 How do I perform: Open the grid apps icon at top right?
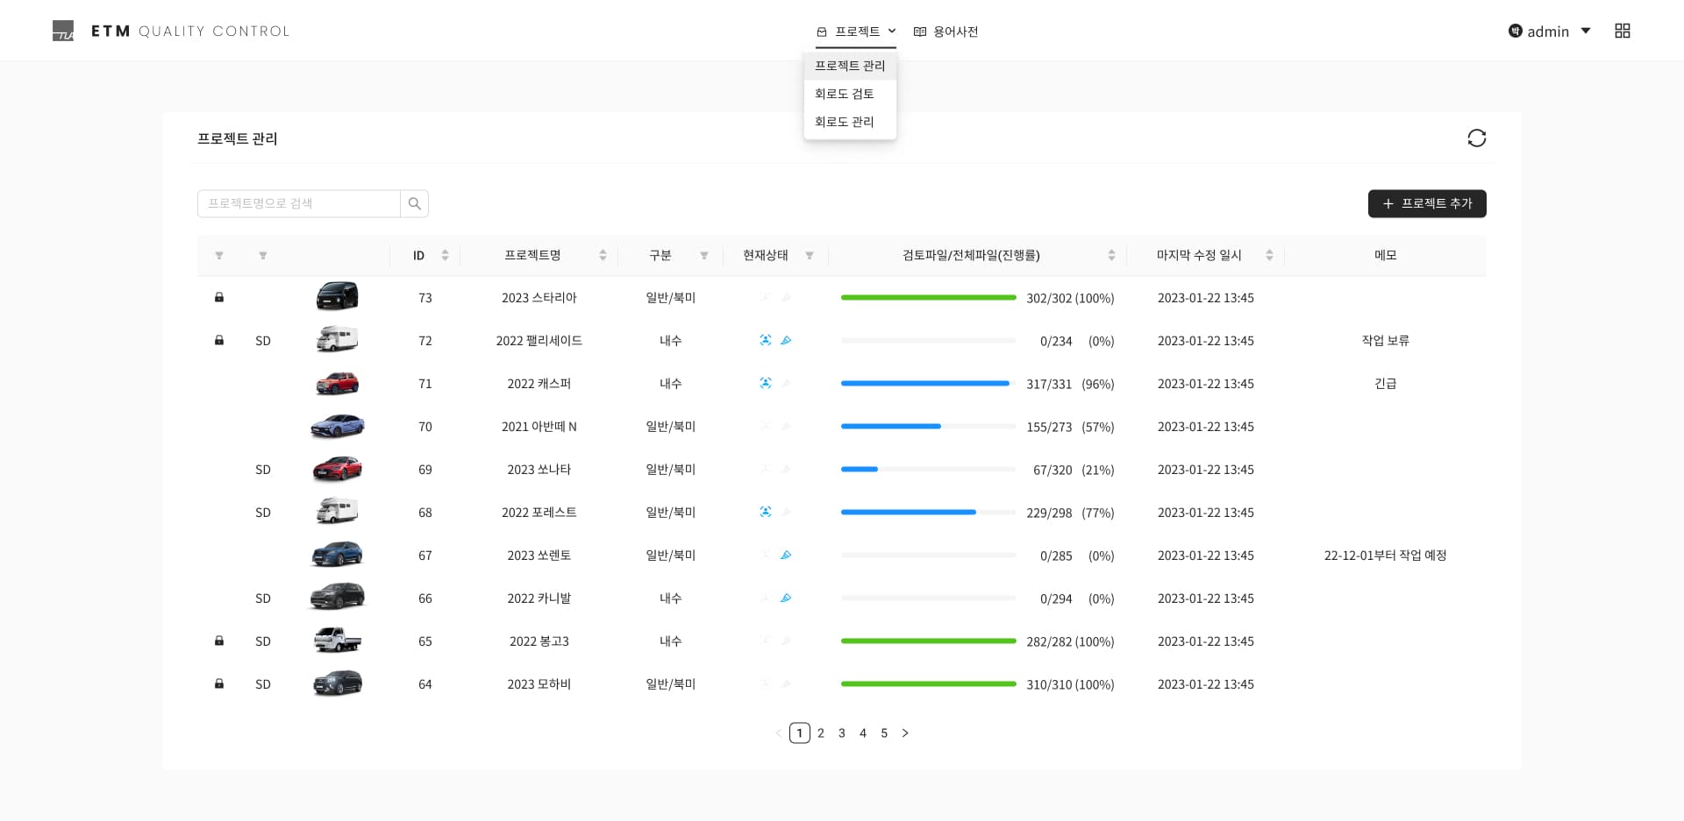[1622, 31]
